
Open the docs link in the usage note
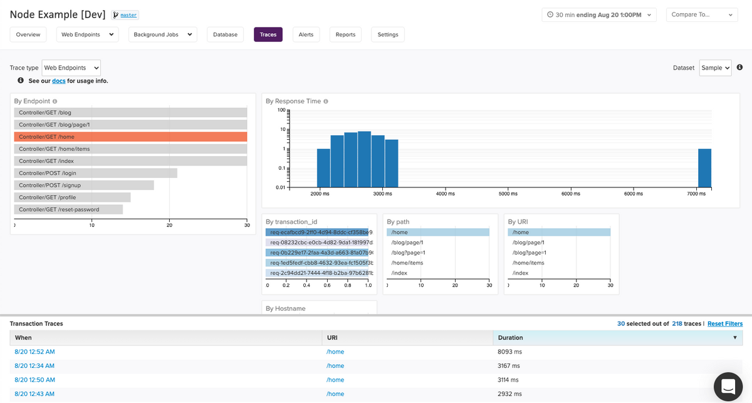click(x=58, y=80)
